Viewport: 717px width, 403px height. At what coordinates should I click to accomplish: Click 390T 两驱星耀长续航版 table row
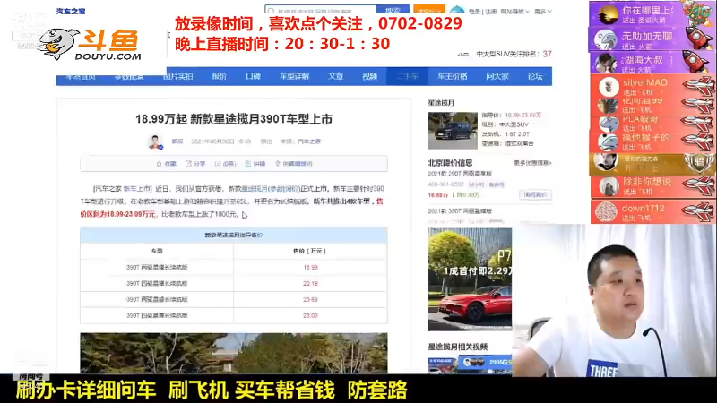pyautogui.click(x=234, y=267)
